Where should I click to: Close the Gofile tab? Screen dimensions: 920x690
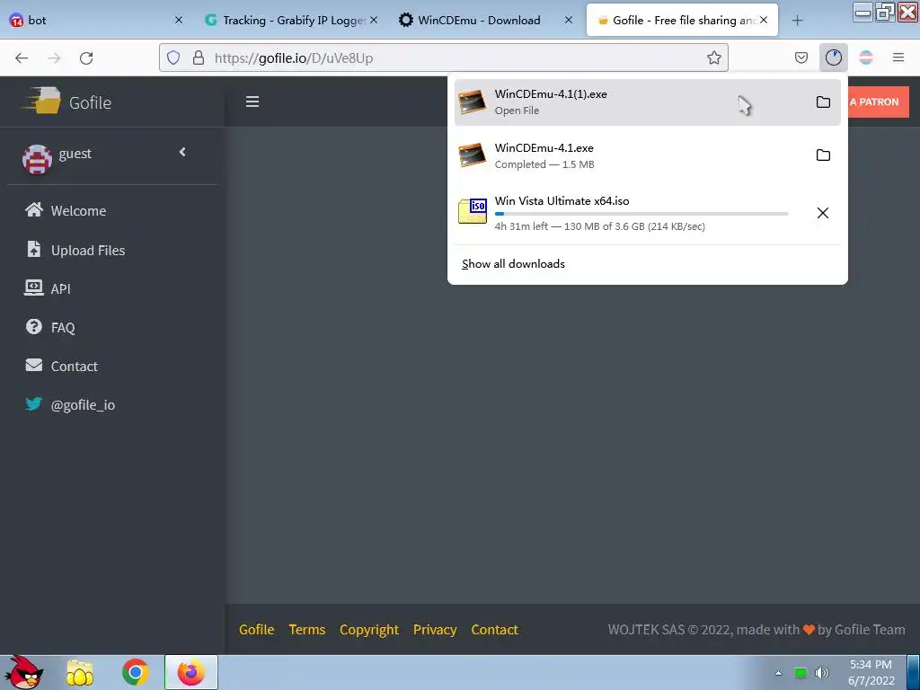click(764, 20)
